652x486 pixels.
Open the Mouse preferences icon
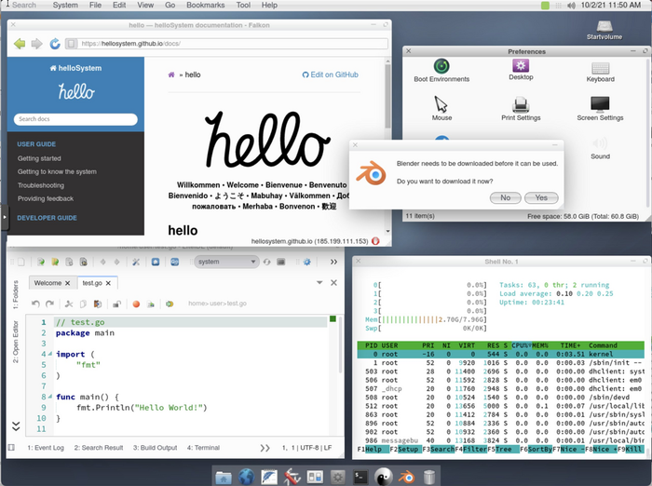(x=441, y=105)
